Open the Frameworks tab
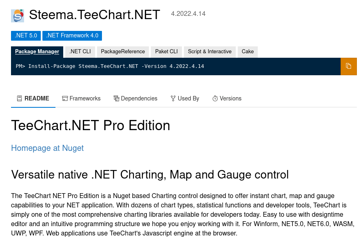 [x=81, y=98]
